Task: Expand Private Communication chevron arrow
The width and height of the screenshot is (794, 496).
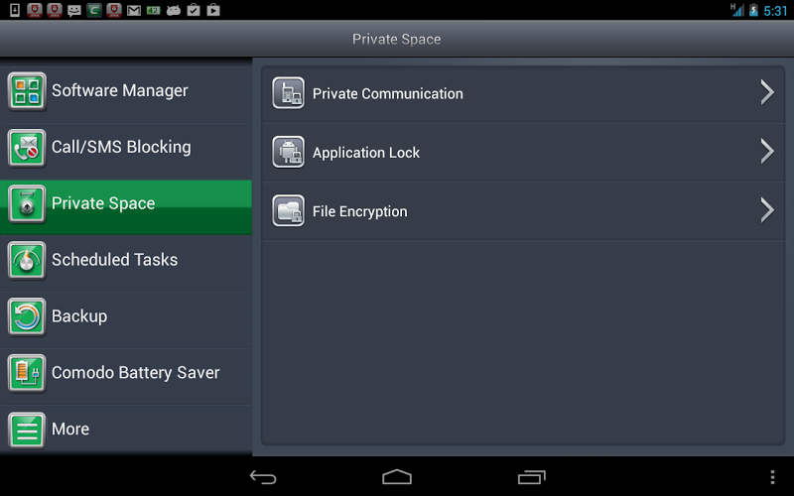Action: pos(767,92)
